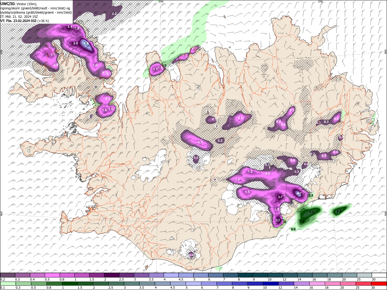Click the 2.8 precipitation value on the map
Image resolution: width=387 pixels, height=290 pixels.
76,43
